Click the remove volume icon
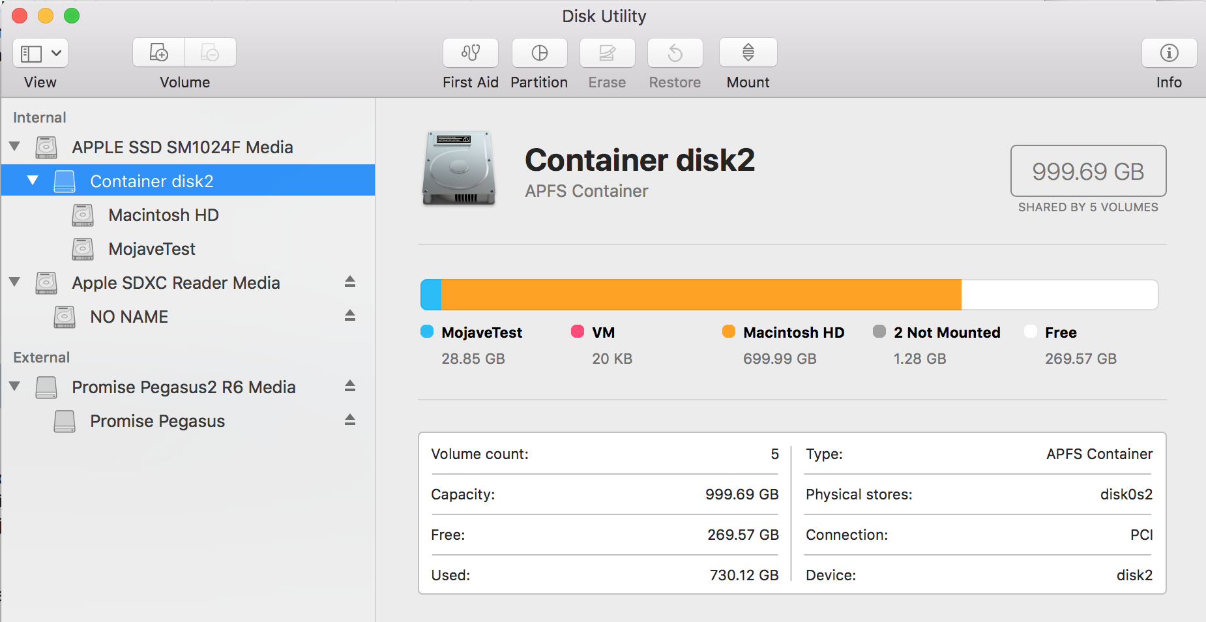The image size is (1206, 622). (x=210, y=53)
